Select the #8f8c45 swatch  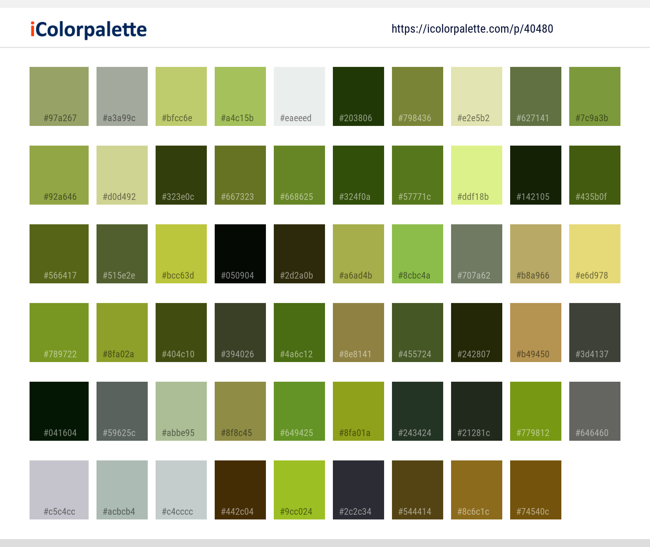[240, 411]
